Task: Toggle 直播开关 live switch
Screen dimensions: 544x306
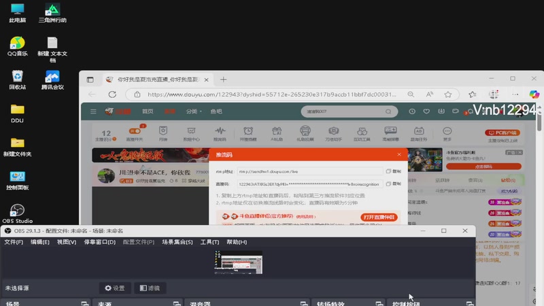Action: click(135, 131)
